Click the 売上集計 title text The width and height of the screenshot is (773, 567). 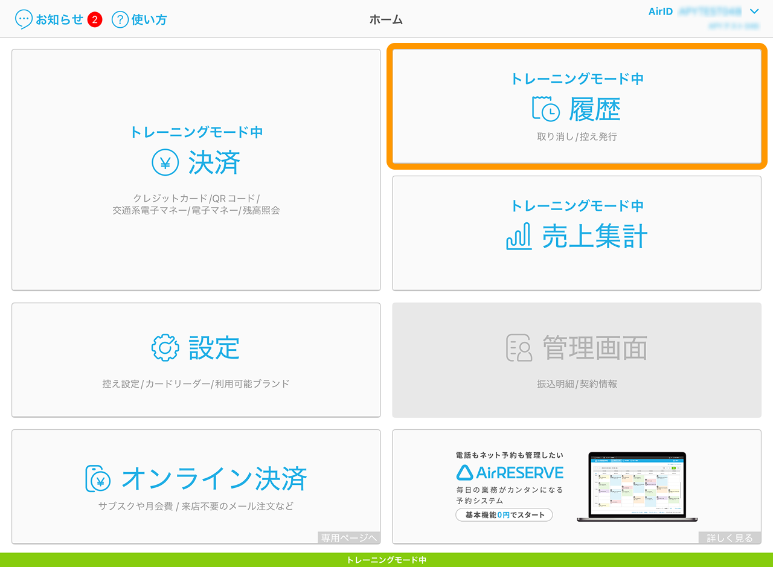click(594, 236)
